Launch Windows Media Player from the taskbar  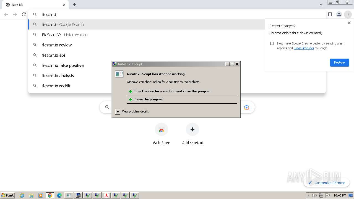coord(41,195)
